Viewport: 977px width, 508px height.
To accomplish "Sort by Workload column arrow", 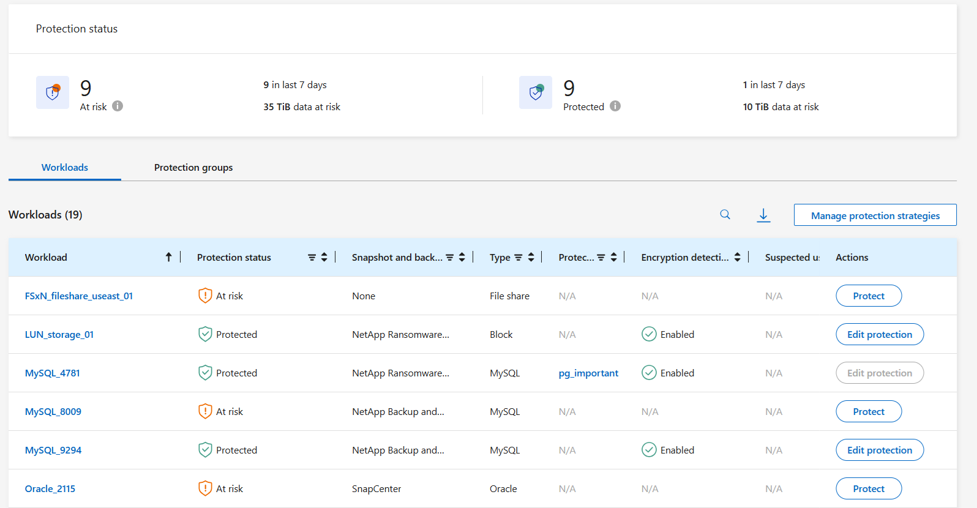I will [x=168, y=257].
